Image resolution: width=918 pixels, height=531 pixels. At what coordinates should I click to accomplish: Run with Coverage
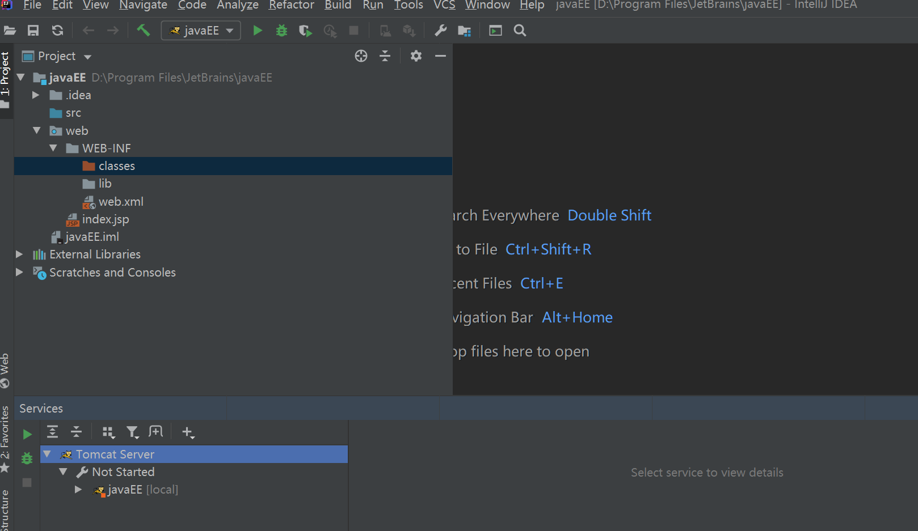click(x=305, y=30)
